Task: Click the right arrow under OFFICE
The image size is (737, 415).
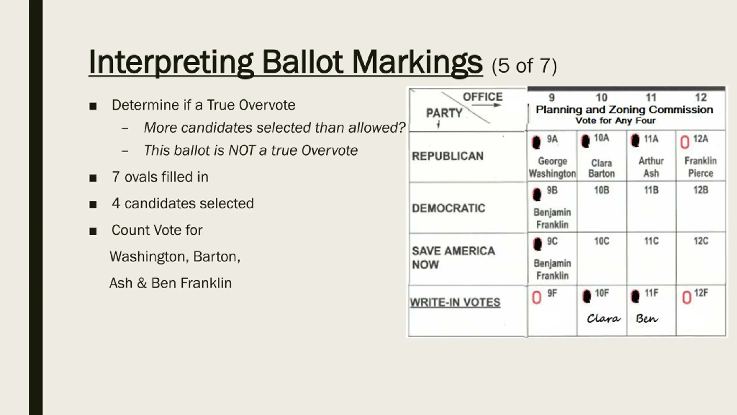Action: coord(487,105)
